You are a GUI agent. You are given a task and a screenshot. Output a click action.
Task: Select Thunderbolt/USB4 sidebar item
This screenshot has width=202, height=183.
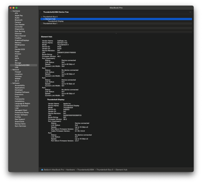click(x=23, y=65)
